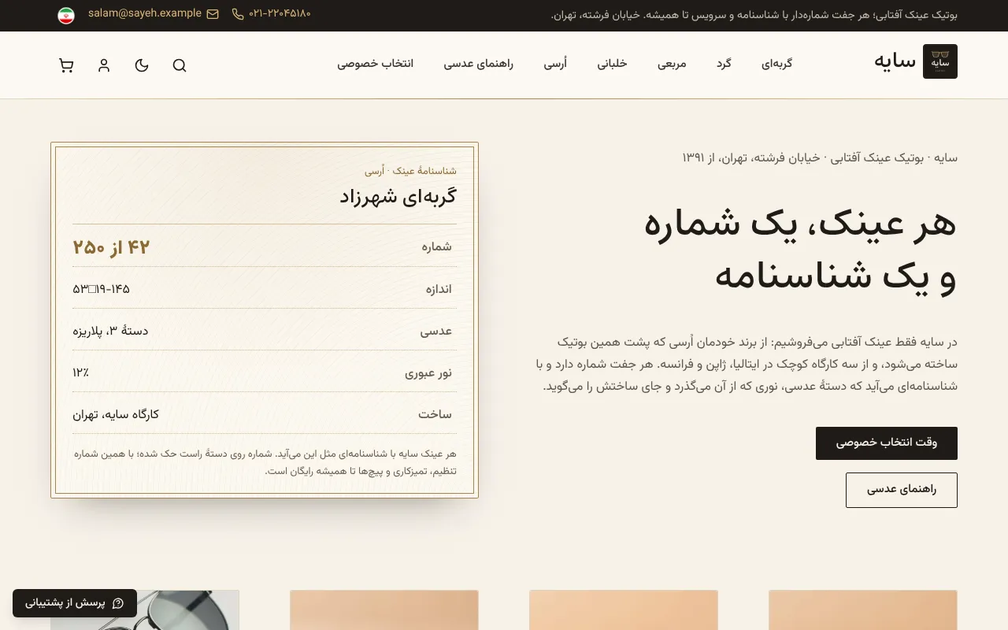Screen dimensions: 1008x630
Task: Click the ۱۲٪ light transmission value
Action: click(80, 372)
